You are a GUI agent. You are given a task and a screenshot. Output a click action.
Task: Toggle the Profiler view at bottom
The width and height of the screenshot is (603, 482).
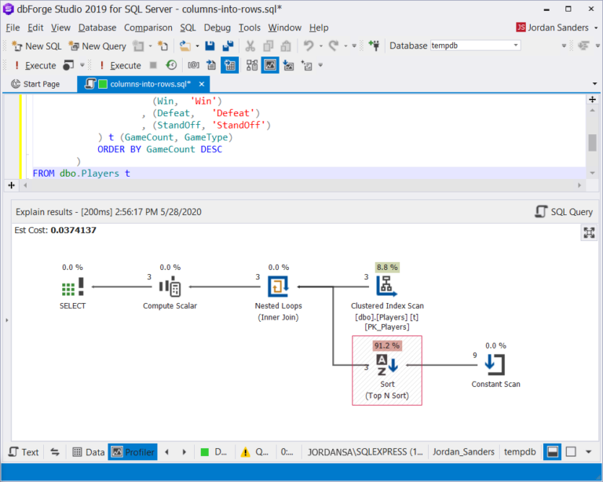point(133,452)
